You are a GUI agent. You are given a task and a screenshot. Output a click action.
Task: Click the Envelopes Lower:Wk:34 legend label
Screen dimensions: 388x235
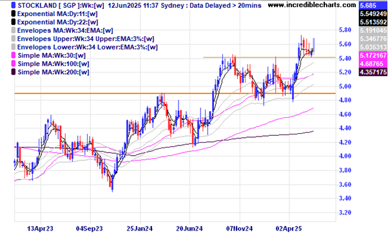tap(88, 47)
